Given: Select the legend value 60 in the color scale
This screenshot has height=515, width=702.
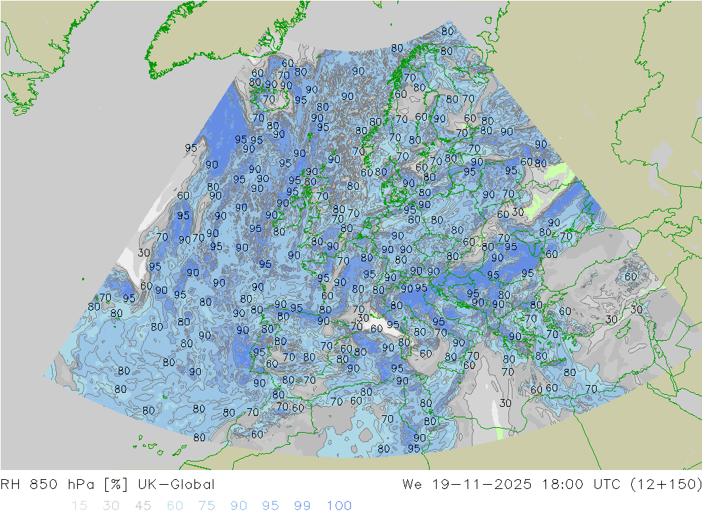Looking at the screenshot, I should (175, 506).
